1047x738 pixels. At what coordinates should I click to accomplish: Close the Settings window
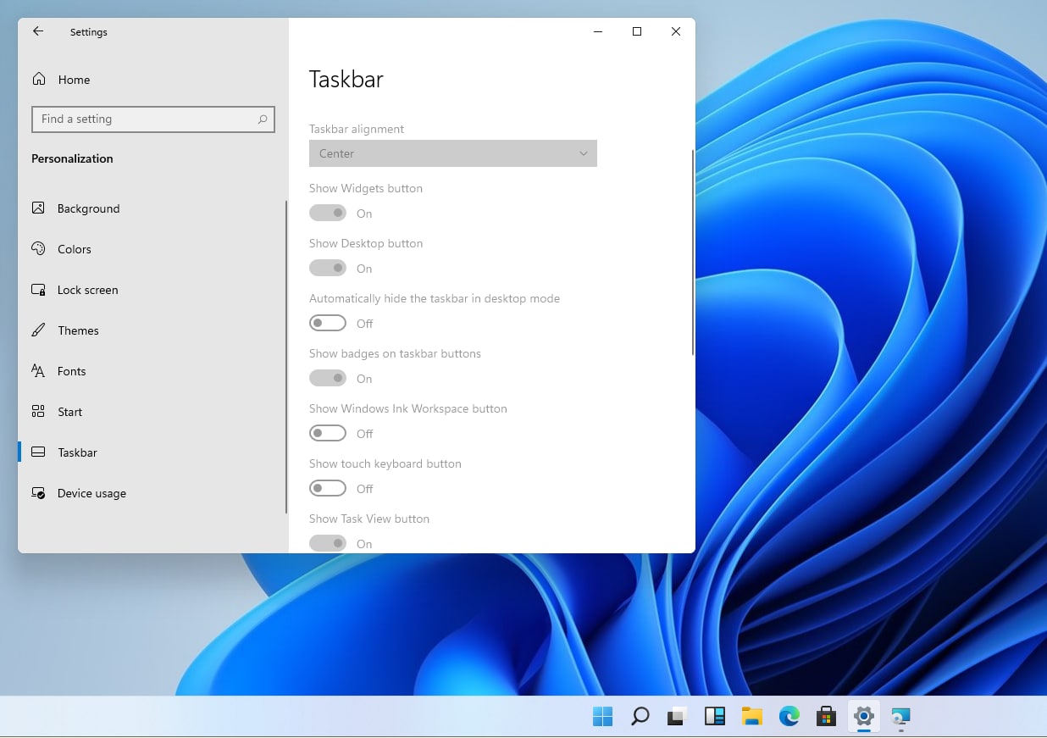click(x=676, y=31)
